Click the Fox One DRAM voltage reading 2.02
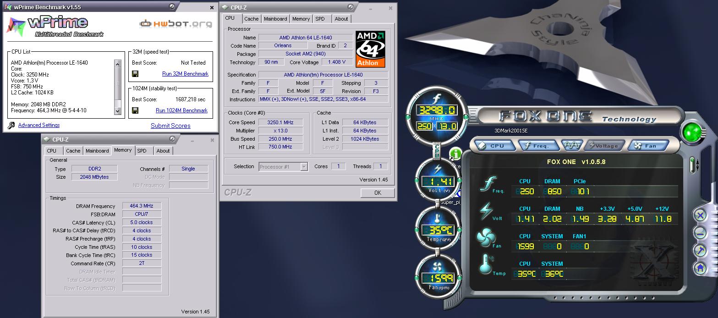 tap(553, 219)
